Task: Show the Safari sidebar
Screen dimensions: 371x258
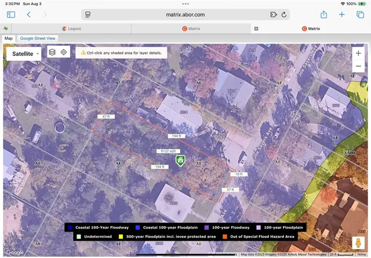Action: [10, 14]
